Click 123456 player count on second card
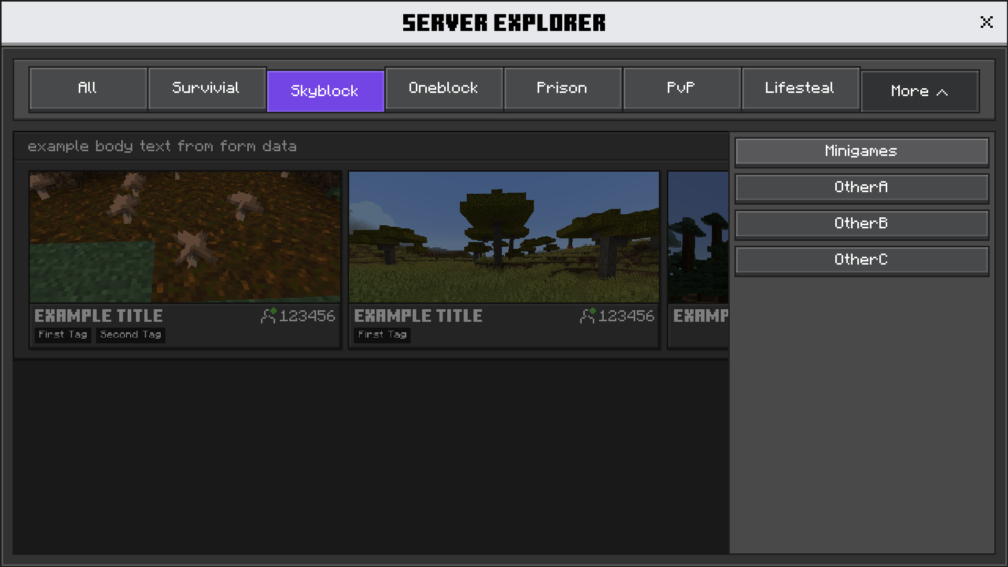Screen dimensions: 1008x567 pos(626,316)
